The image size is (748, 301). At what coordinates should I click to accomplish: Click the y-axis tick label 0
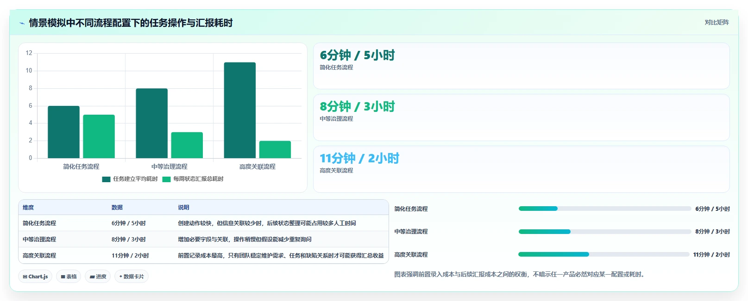tap(31, 158)
